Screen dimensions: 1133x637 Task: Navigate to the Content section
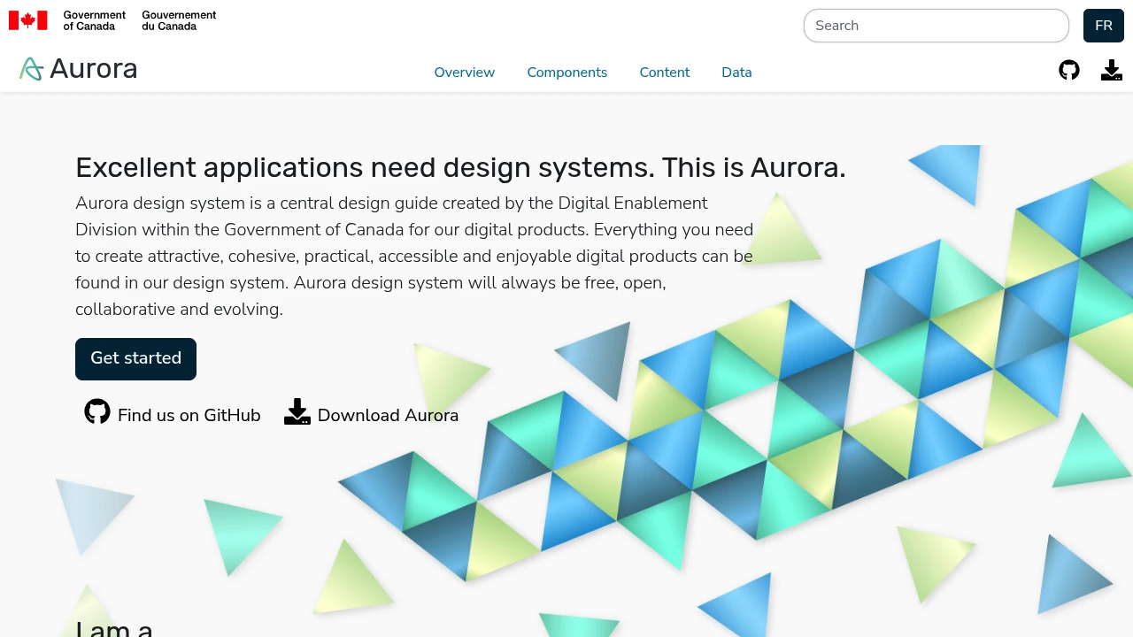click(x=664, y=72)
